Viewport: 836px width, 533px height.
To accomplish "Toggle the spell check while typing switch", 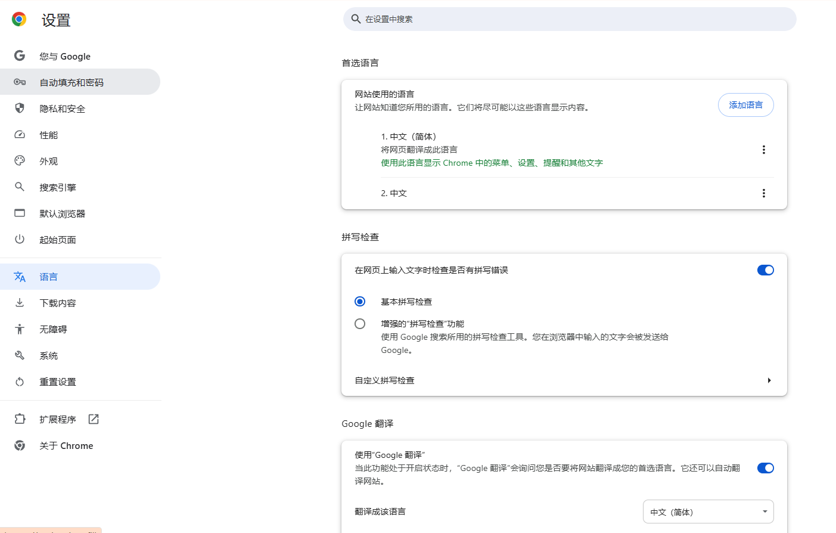I will [765, 270].
